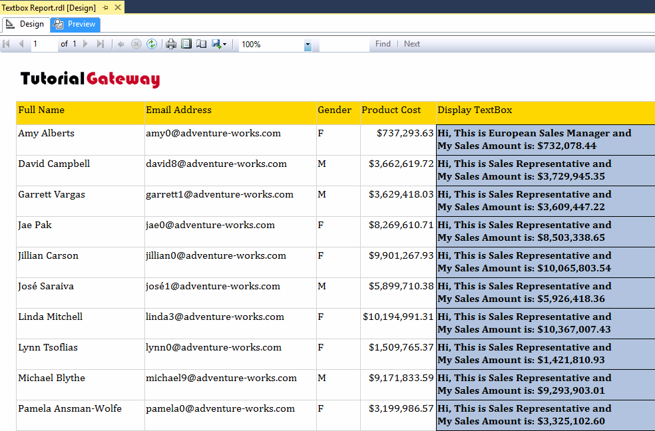The image size is (655, 431).
Task: Click the Gender column header
Action: 338,112
